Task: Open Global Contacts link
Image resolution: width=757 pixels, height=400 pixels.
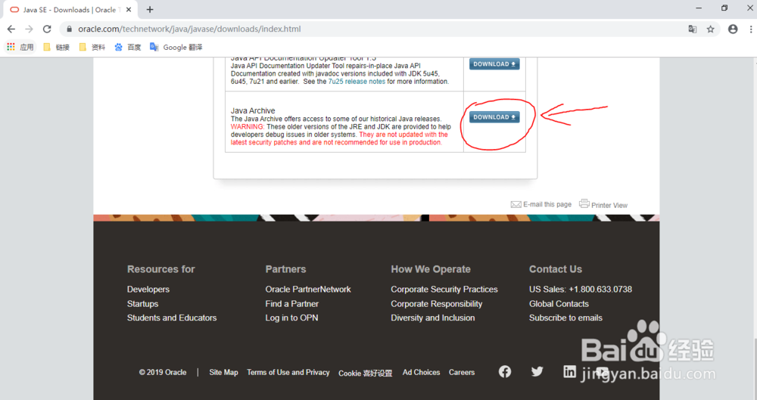Action: 559,303
